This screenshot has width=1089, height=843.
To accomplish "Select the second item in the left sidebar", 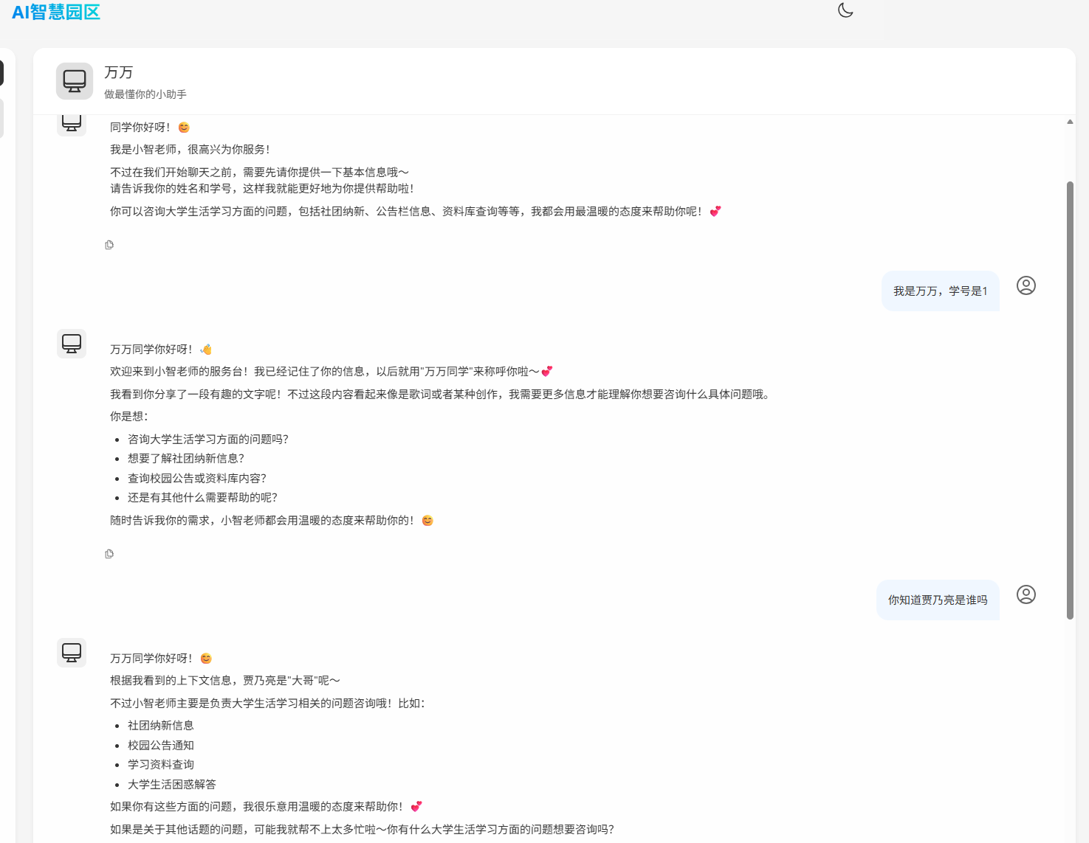I will [3, 117].
